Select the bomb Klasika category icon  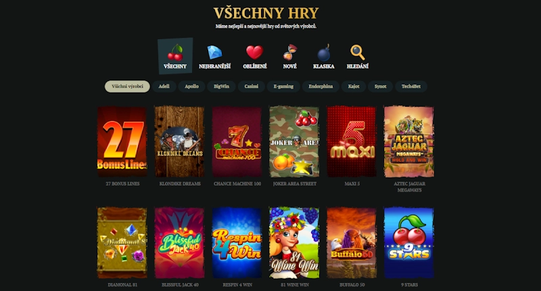pos(324,57)
